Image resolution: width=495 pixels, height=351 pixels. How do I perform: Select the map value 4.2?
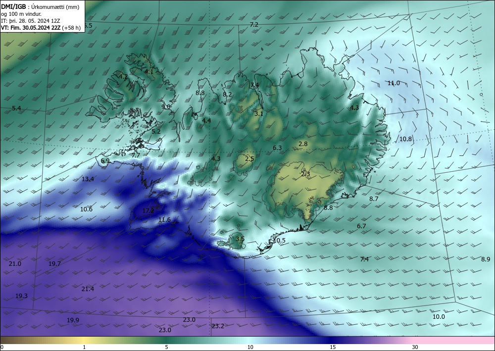[123, 76]
